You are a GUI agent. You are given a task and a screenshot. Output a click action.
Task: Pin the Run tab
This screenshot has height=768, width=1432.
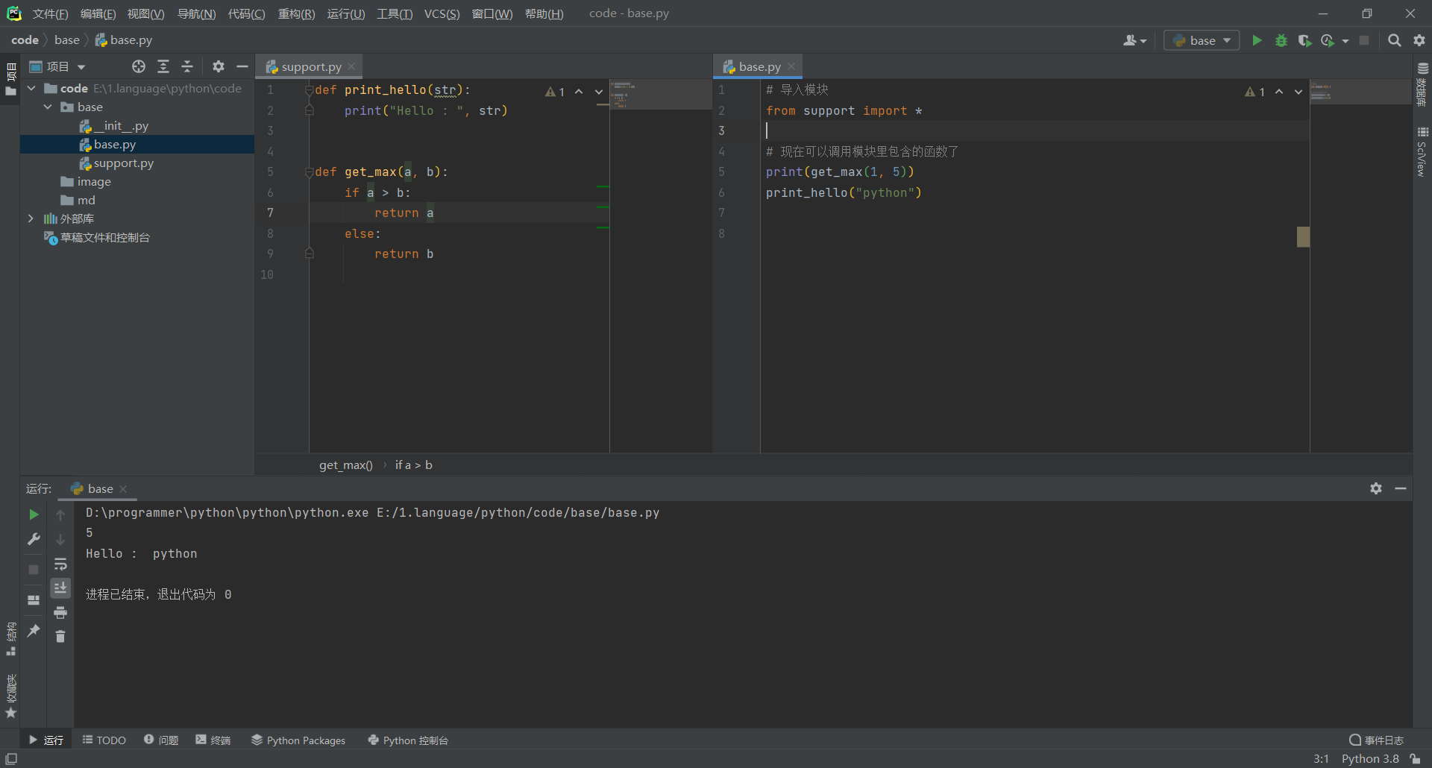pos(34,631)
